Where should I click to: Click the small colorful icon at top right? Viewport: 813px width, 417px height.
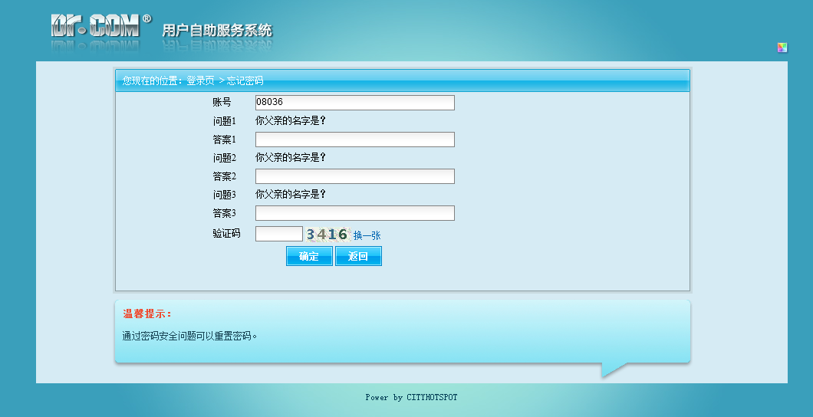[782, 48]
